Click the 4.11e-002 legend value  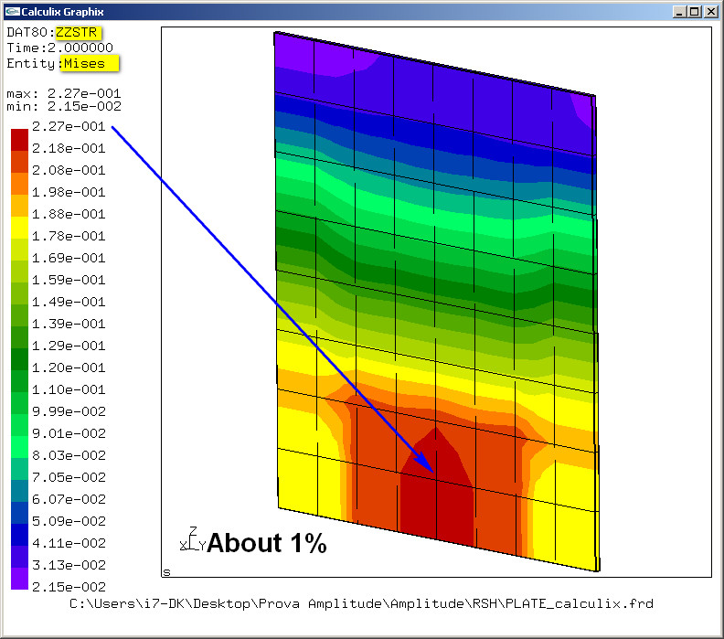(x=69, y=543)
